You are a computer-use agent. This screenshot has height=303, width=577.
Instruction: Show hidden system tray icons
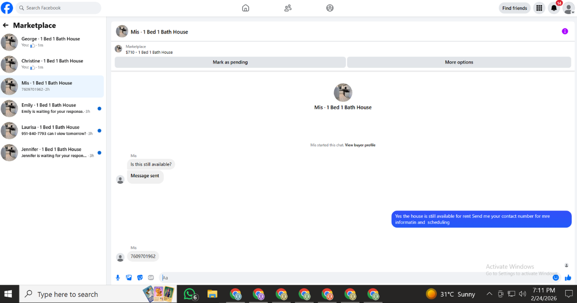(489, 294)
